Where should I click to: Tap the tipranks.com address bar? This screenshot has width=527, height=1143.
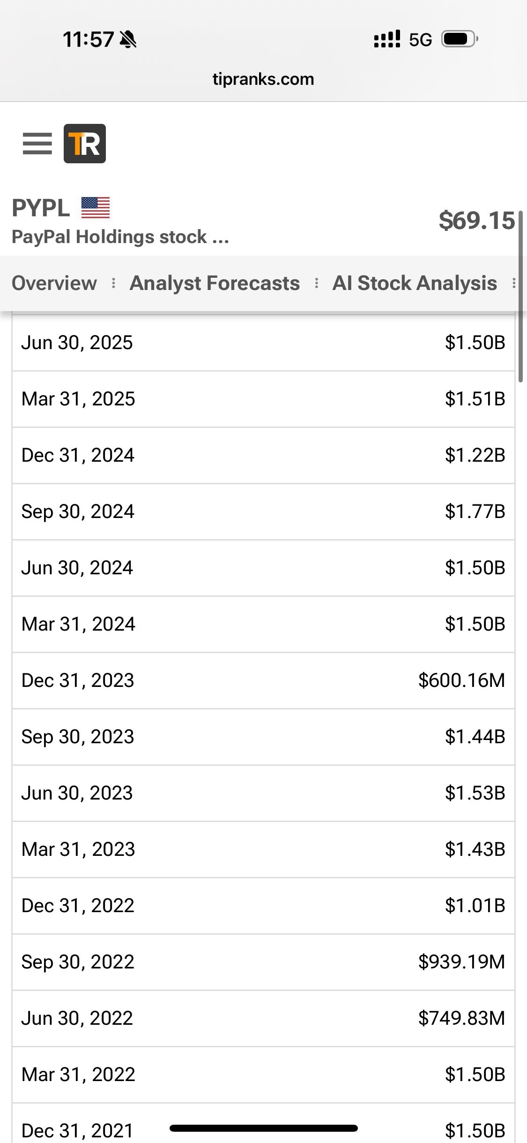(263, 79)
